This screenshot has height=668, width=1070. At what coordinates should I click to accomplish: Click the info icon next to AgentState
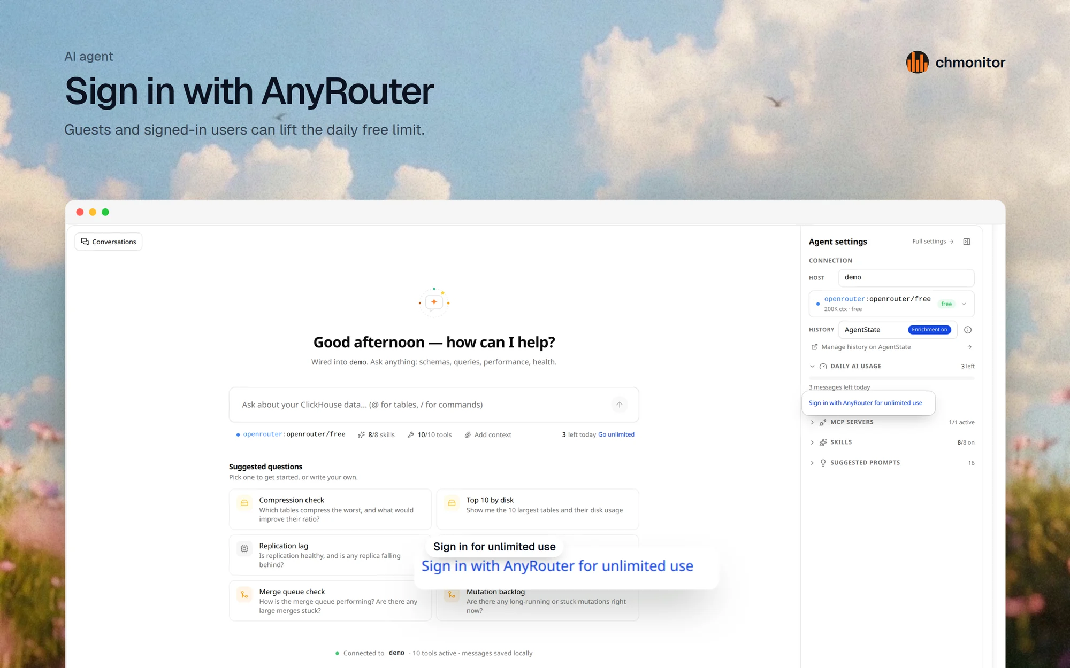click(x=967, y=330)
